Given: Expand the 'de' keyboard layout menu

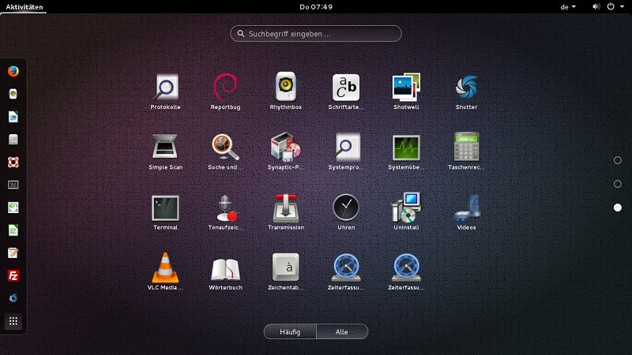Looking at the screenshot, I should pyautogui.click(x=568, y=6).
